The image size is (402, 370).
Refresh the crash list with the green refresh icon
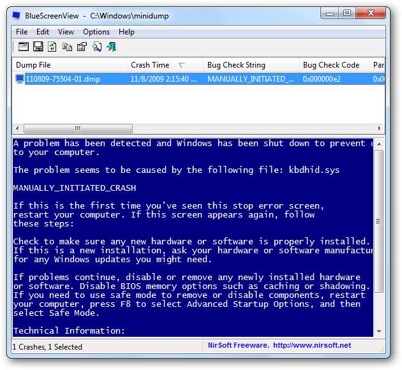52,47
